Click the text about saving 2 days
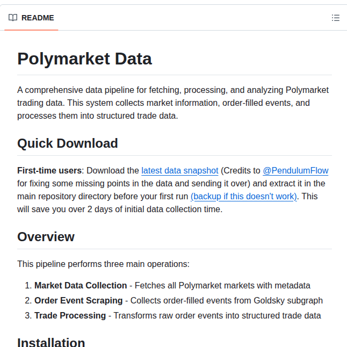This screenshot has width=347, height=347. point(120,209)
